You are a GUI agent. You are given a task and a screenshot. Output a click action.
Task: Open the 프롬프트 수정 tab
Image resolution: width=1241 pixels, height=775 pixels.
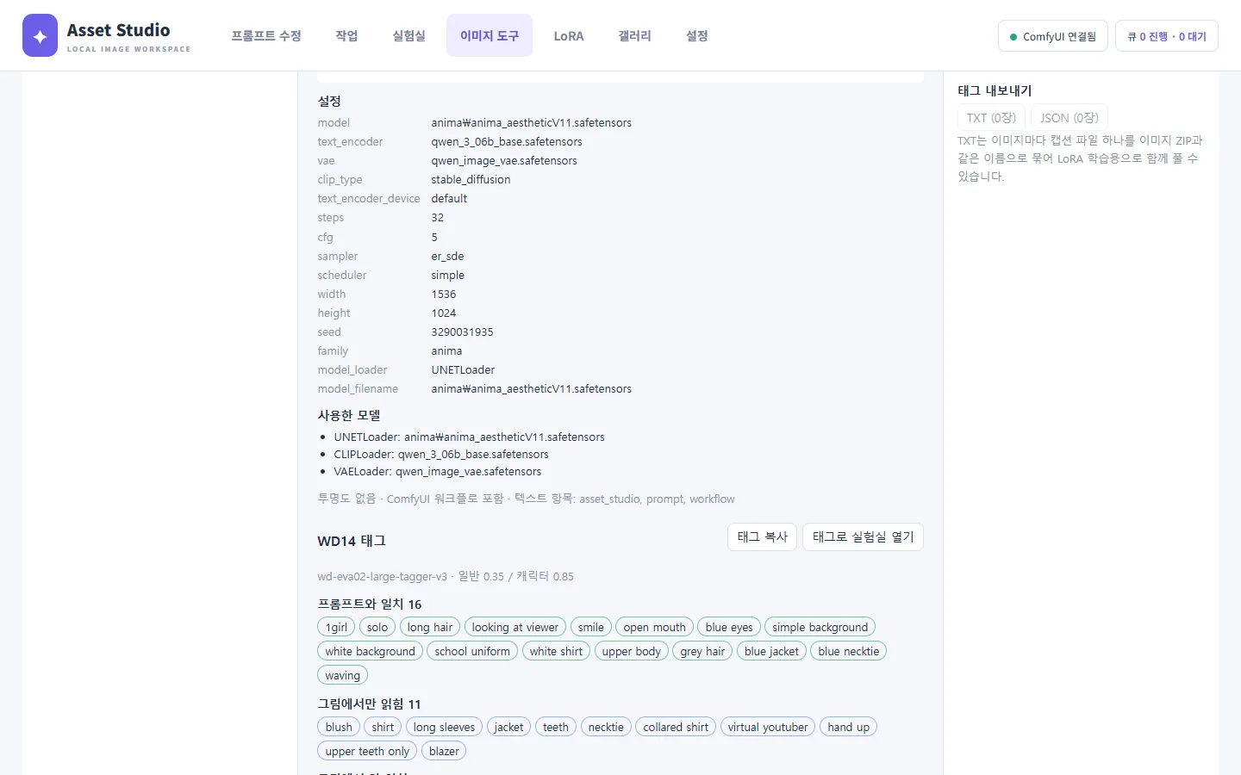pyautogui.click(x=266, y=35)
